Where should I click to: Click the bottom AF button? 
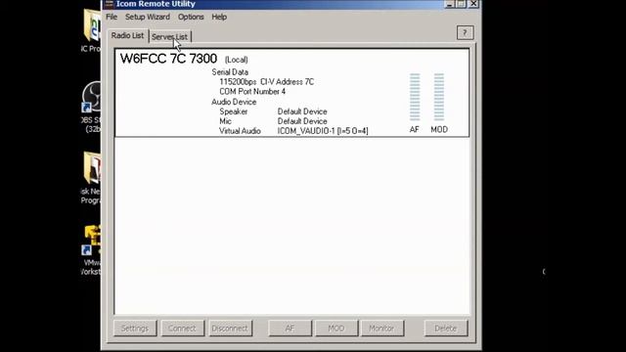pos(290,329)
